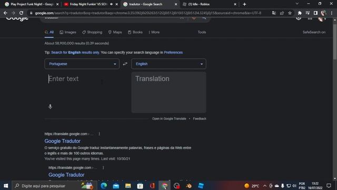Open the taskbar clock showing 13:22
The image size is (337, 190).
(315, 186)
